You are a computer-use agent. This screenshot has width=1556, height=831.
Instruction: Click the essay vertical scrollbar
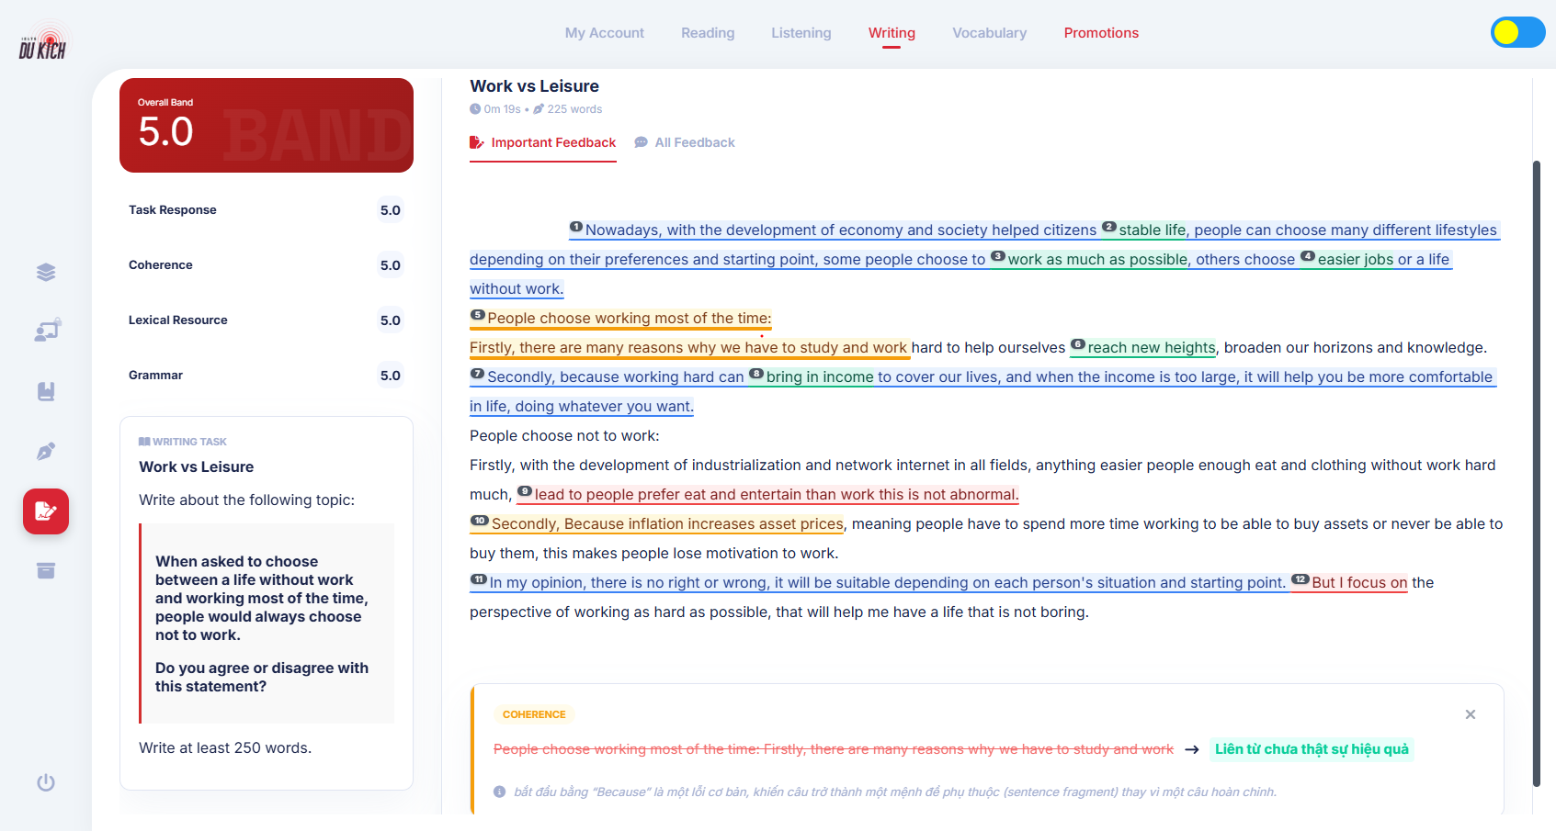tap(1536, 473)
